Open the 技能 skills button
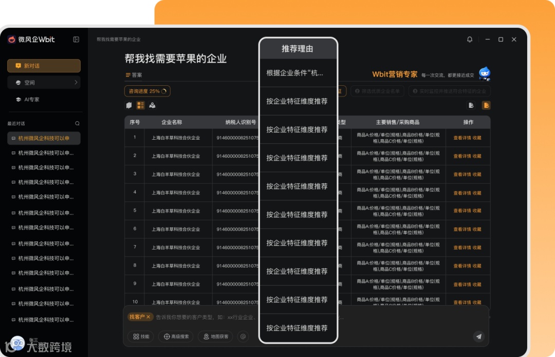Image resolution: width=555 pixels, height=357 pixels. tap(141, 336)
